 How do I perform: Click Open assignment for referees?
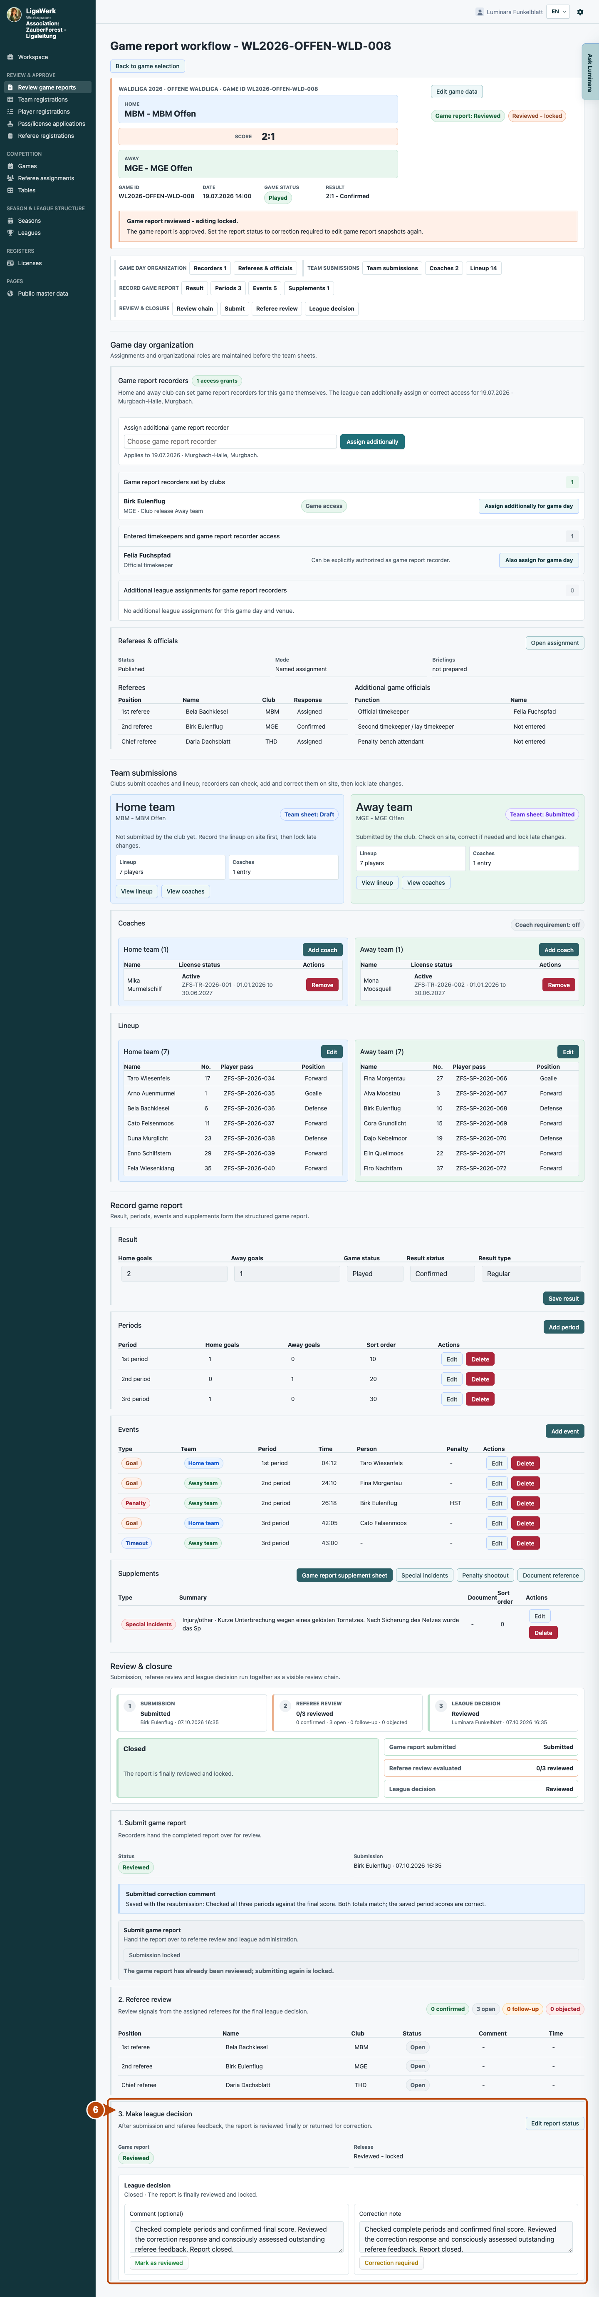554,643
